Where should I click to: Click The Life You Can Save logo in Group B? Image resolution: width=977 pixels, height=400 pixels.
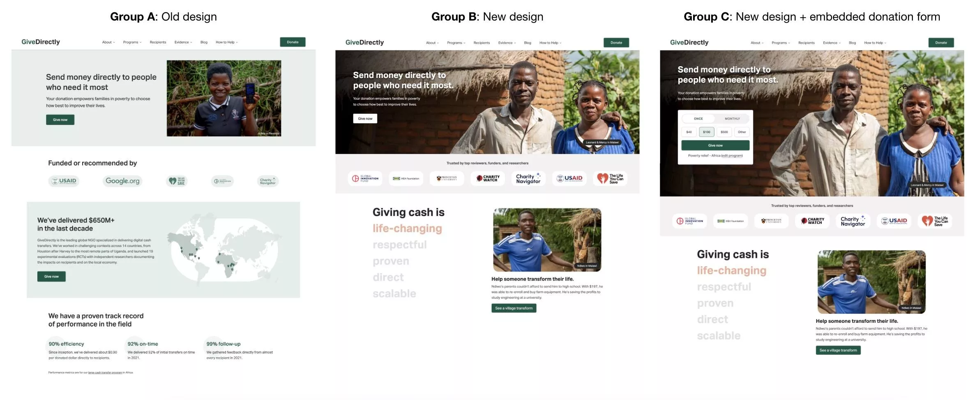[610, 178]
